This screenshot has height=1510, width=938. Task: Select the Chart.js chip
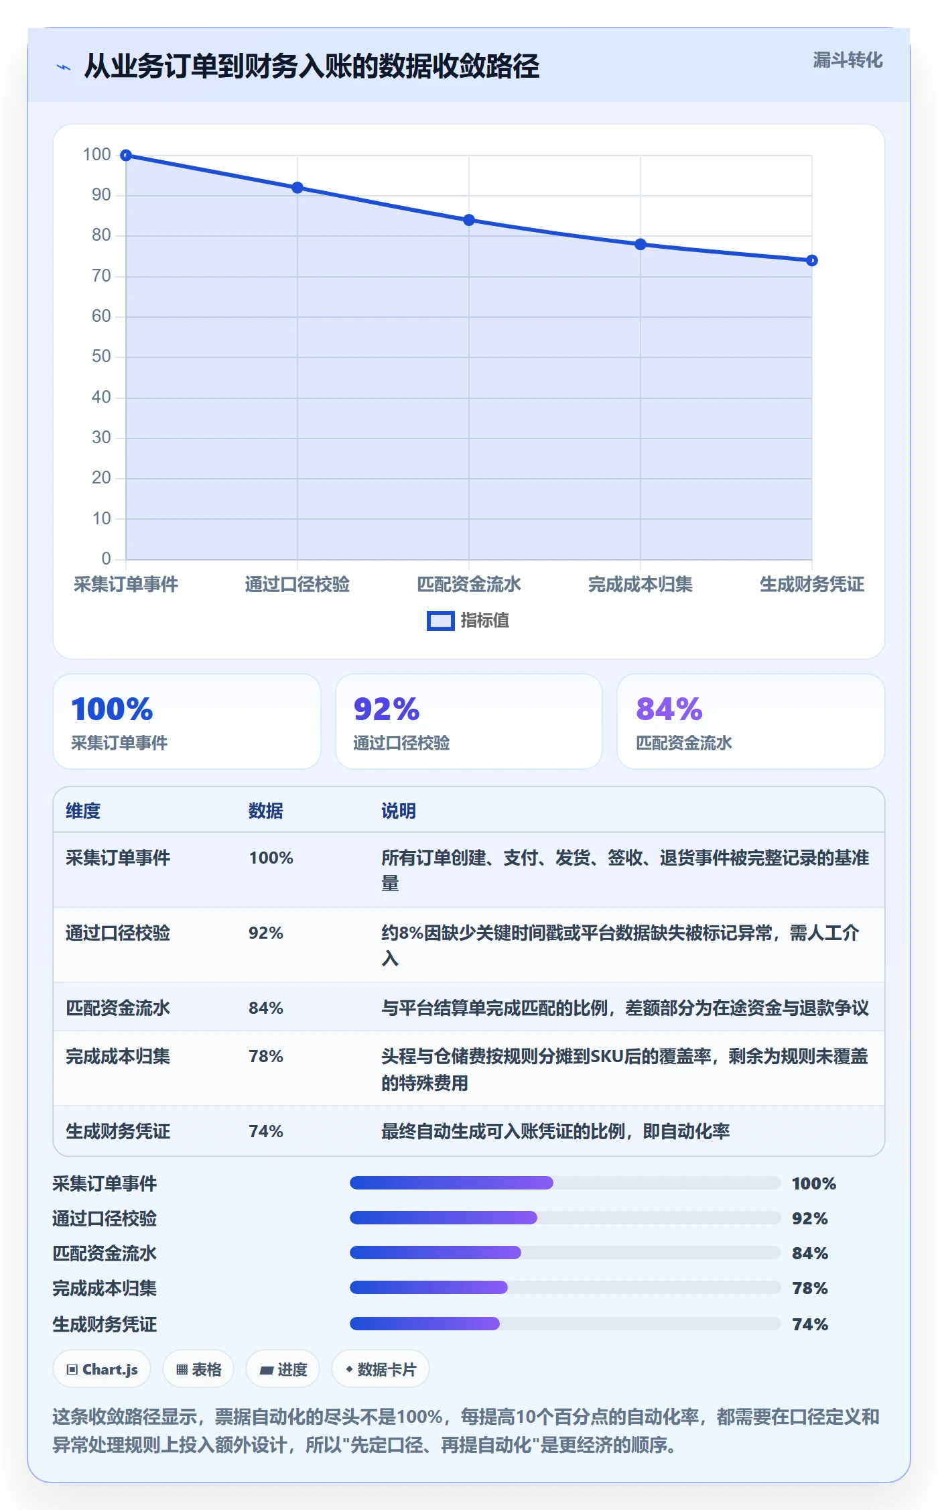(x=102, y=1370)
